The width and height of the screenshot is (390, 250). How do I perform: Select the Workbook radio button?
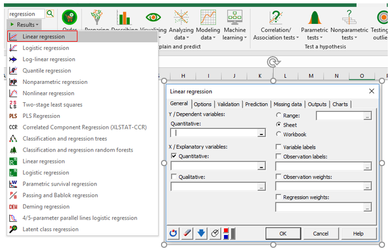279,134
